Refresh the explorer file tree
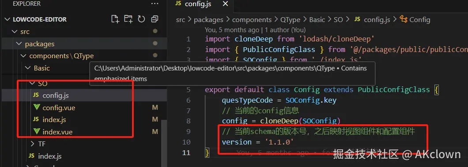 point(141,19)
